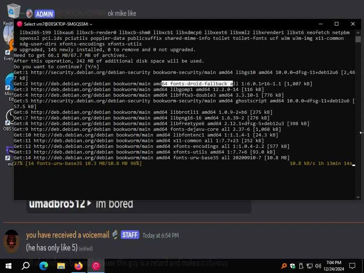
Task: Open volume control in system tray
Action: (x=318, y=266)
